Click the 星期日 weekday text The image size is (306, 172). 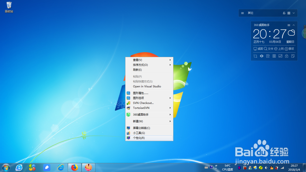[290, 42]
